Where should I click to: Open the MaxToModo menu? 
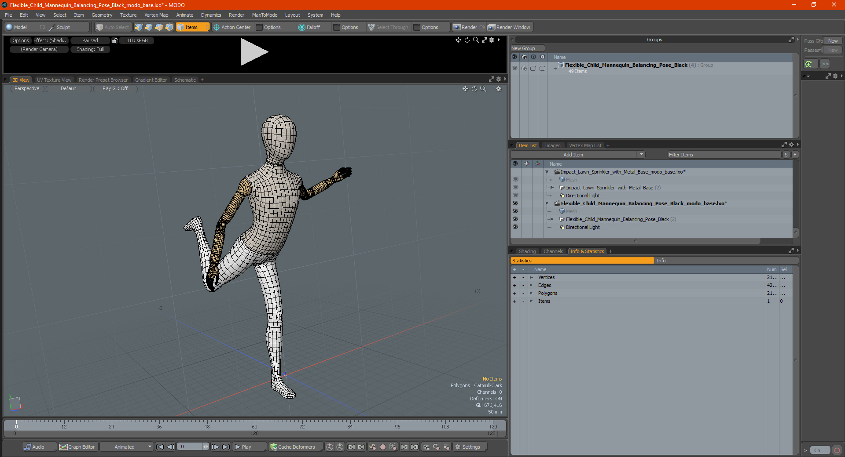[x=265, y=15]
